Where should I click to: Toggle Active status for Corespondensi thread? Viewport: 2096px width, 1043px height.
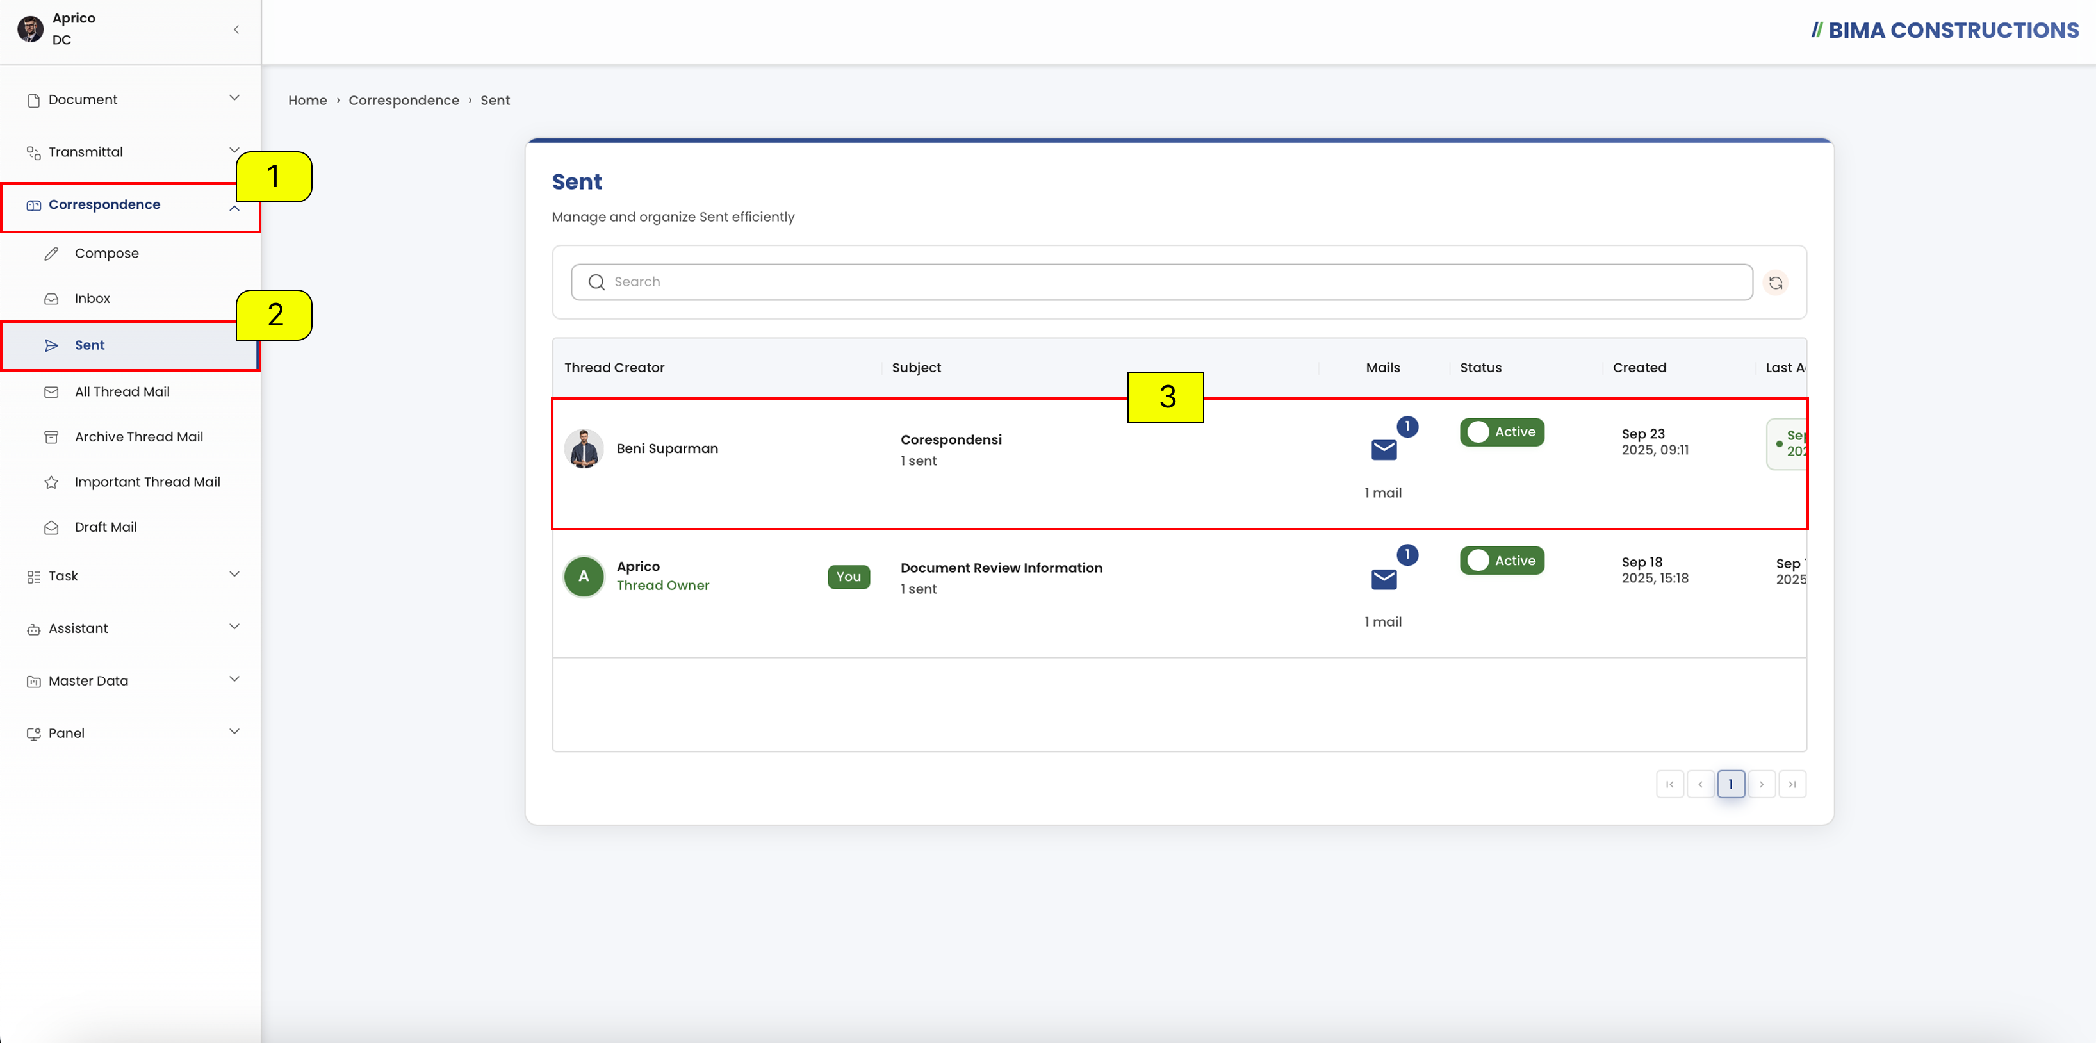(1501, 432)
